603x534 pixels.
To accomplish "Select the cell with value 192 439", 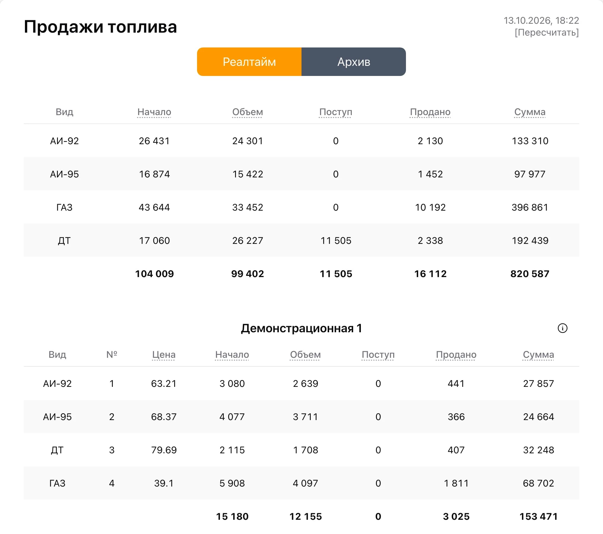I will pyautogui.click(x=530, y=241).
